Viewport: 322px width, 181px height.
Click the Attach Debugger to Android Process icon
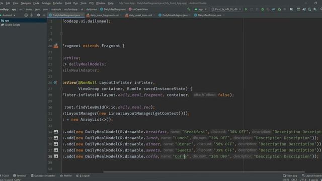pyautogui.click(x=279, y=9)
